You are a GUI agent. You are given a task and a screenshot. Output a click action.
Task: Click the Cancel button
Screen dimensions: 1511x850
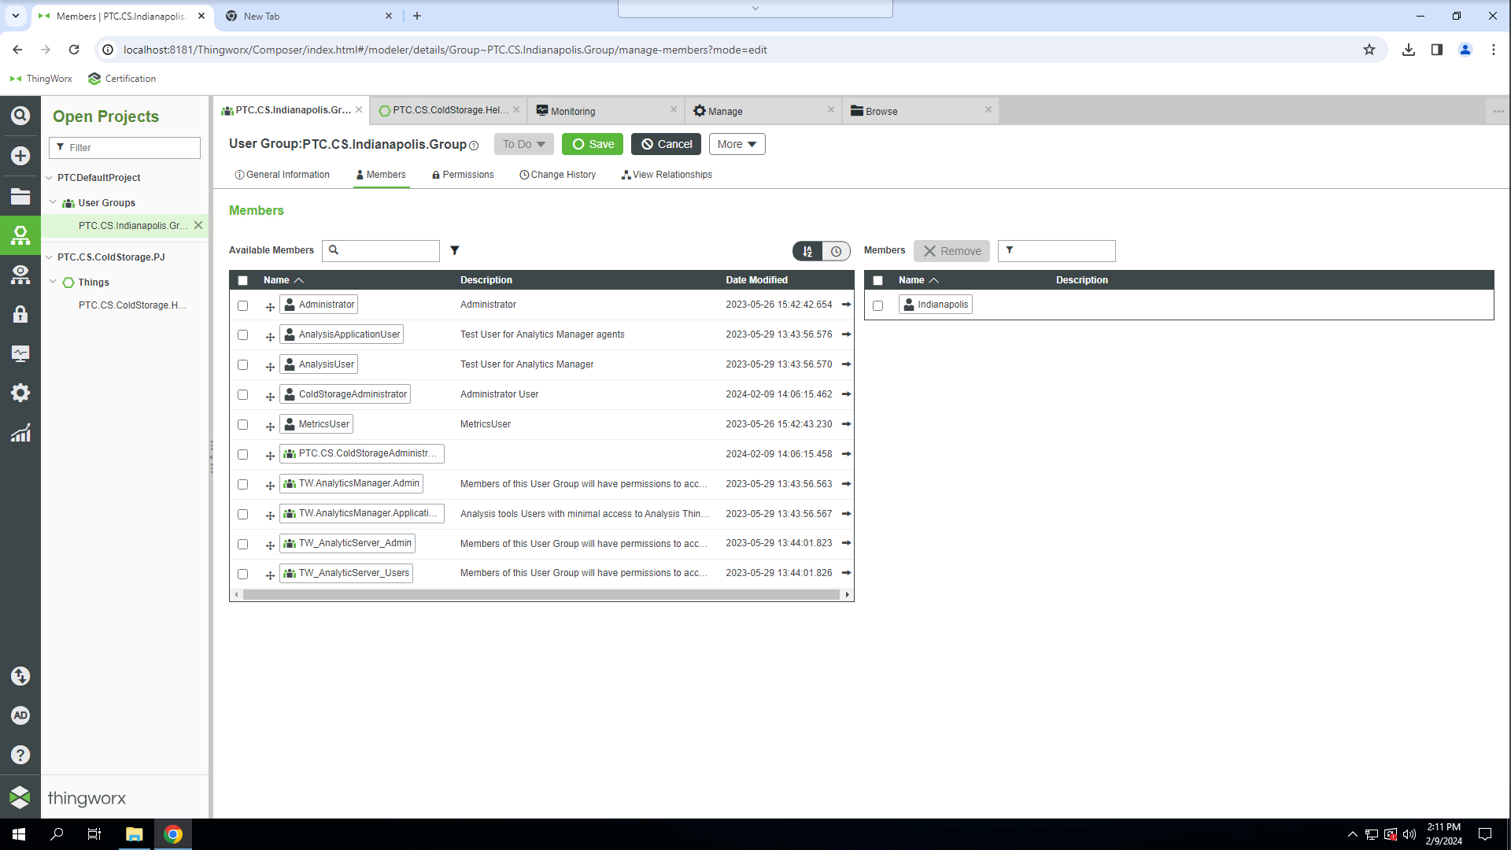(666, 144)
